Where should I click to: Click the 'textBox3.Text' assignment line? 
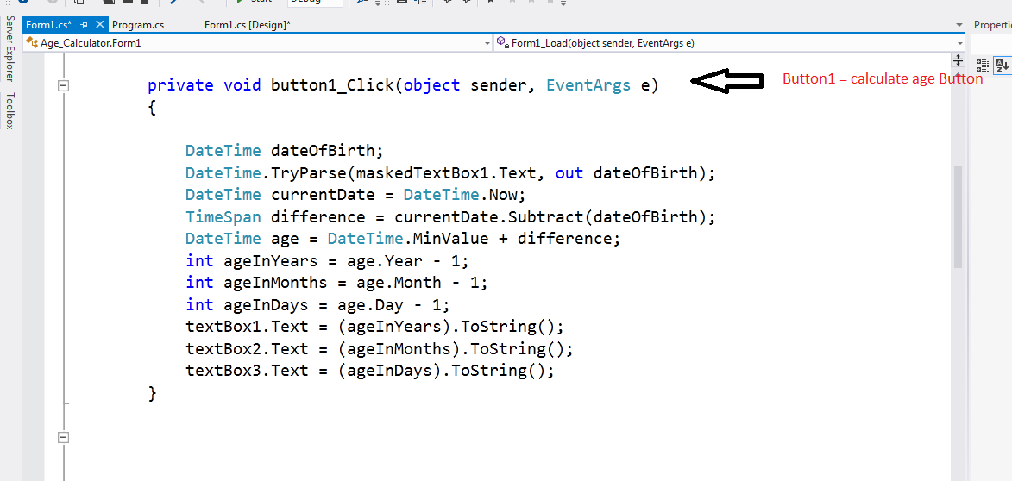pyautogui.click(x=370, y=370)
